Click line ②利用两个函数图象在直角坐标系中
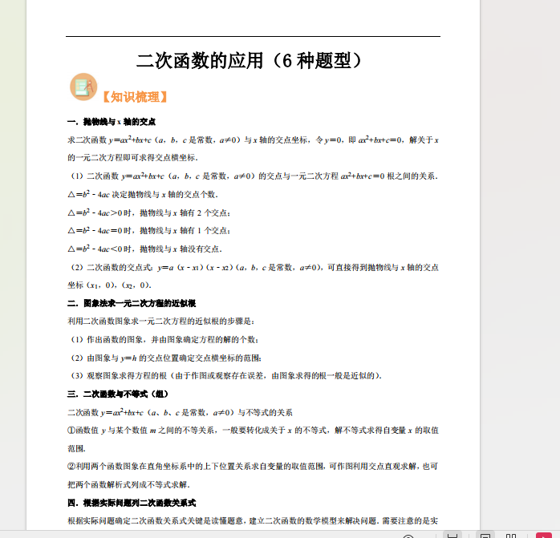560x538 pixels. [253, 467]
